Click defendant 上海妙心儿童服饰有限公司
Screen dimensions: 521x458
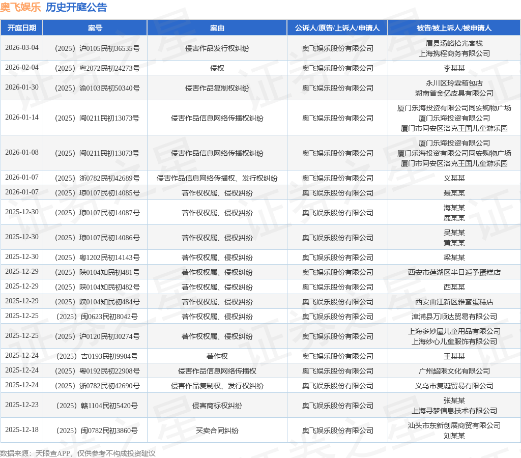click(x=454, y=341)
